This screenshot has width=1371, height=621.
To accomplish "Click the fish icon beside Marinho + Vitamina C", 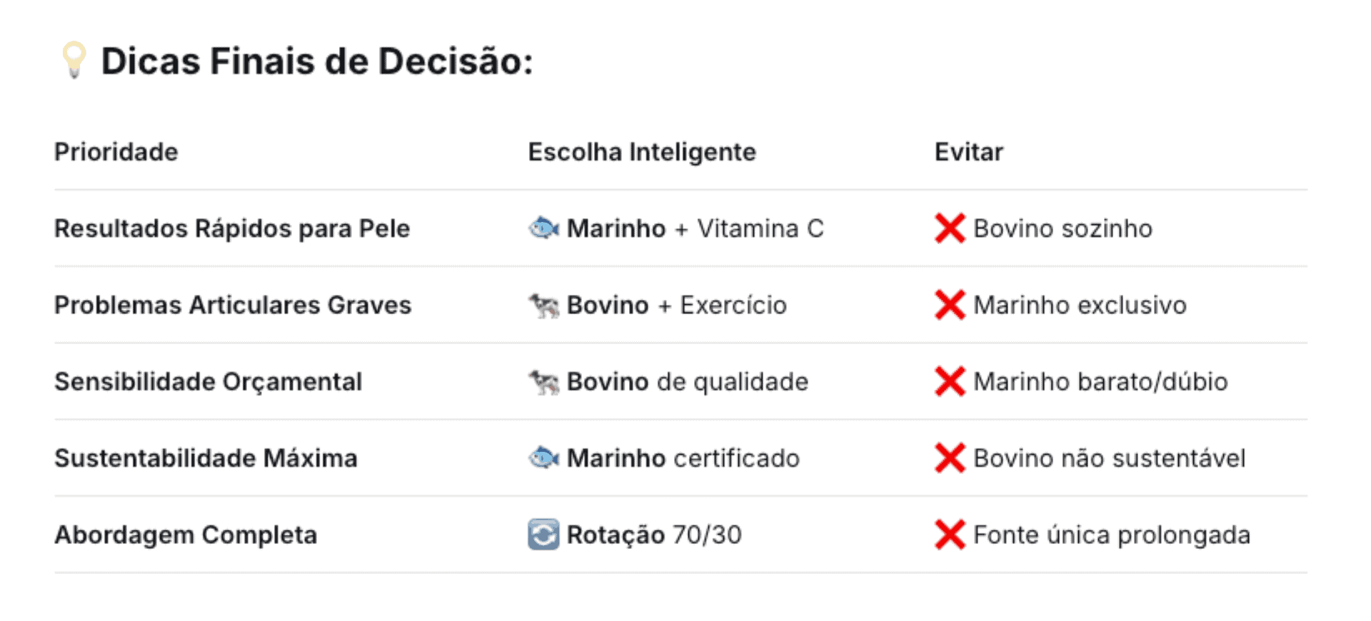I will click(x=543, y=228).
